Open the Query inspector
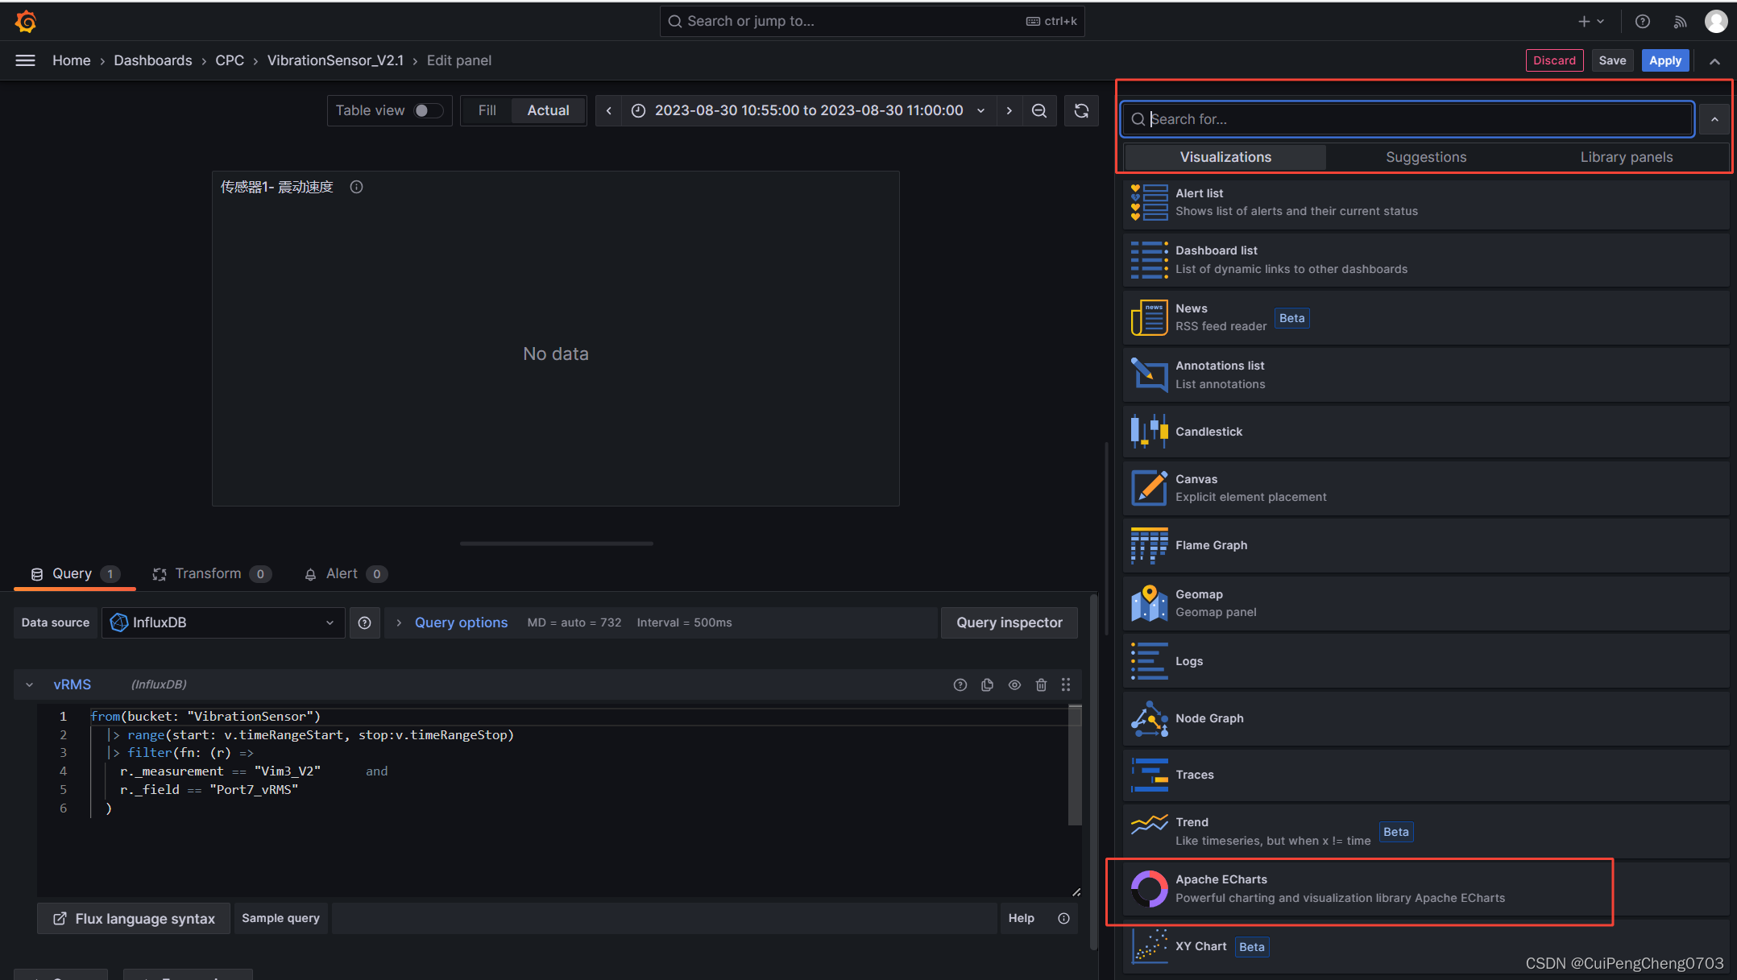This screenshot has height=980, width=1737. coord(1009,622)
